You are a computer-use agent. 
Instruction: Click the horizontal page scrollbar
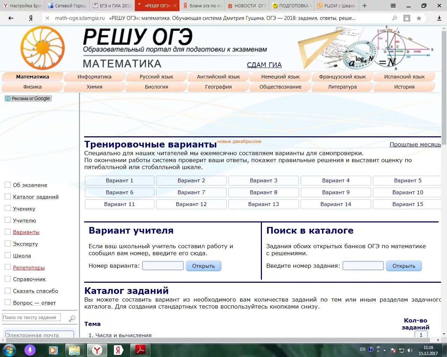(221, 340)
